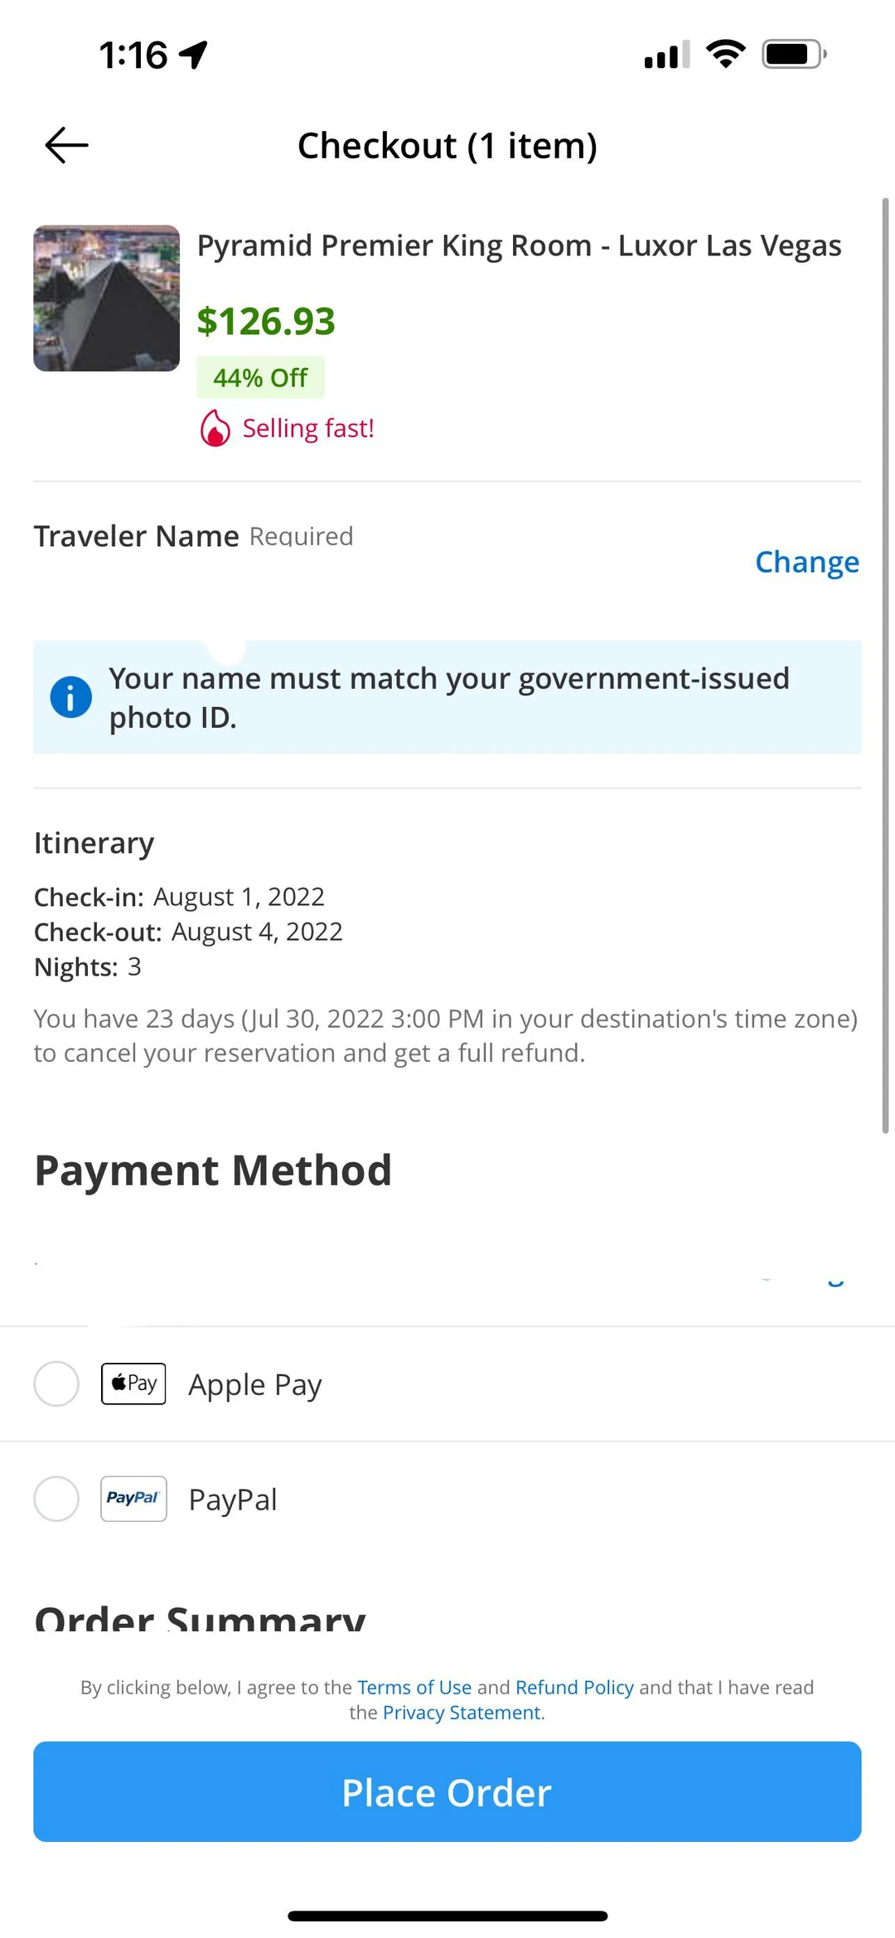This screenshot has width=895, height=1938.
Task: Tap the $126.93 price text
Action: (266, 322)
